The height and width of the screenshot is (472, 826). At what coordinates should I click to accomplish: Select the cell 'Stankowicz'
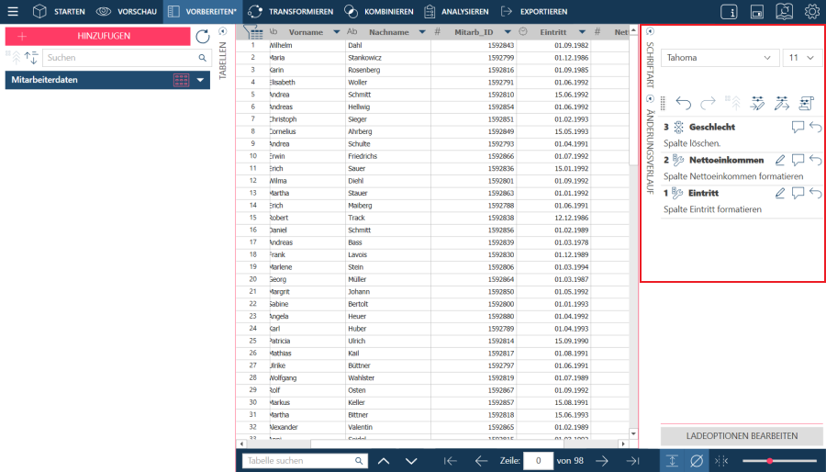coord(387,58)
